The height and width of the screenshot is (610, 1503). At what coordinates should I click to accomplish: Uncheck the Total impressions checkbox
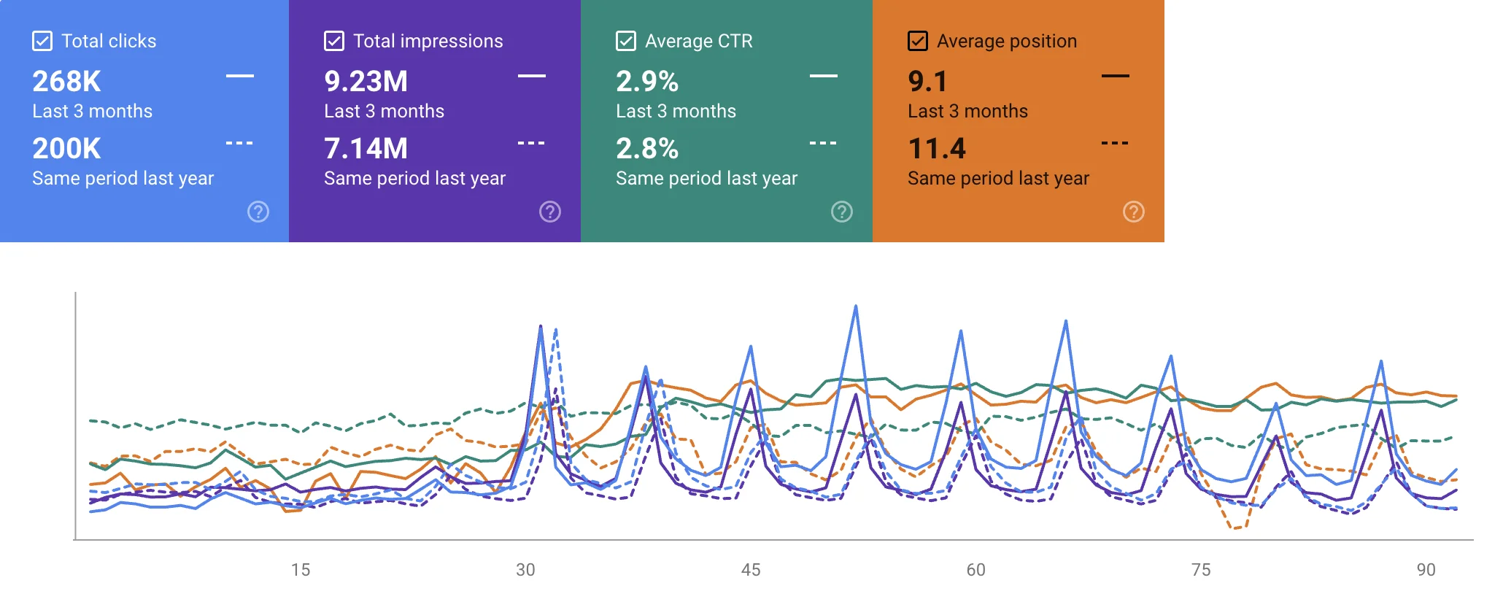334,41
